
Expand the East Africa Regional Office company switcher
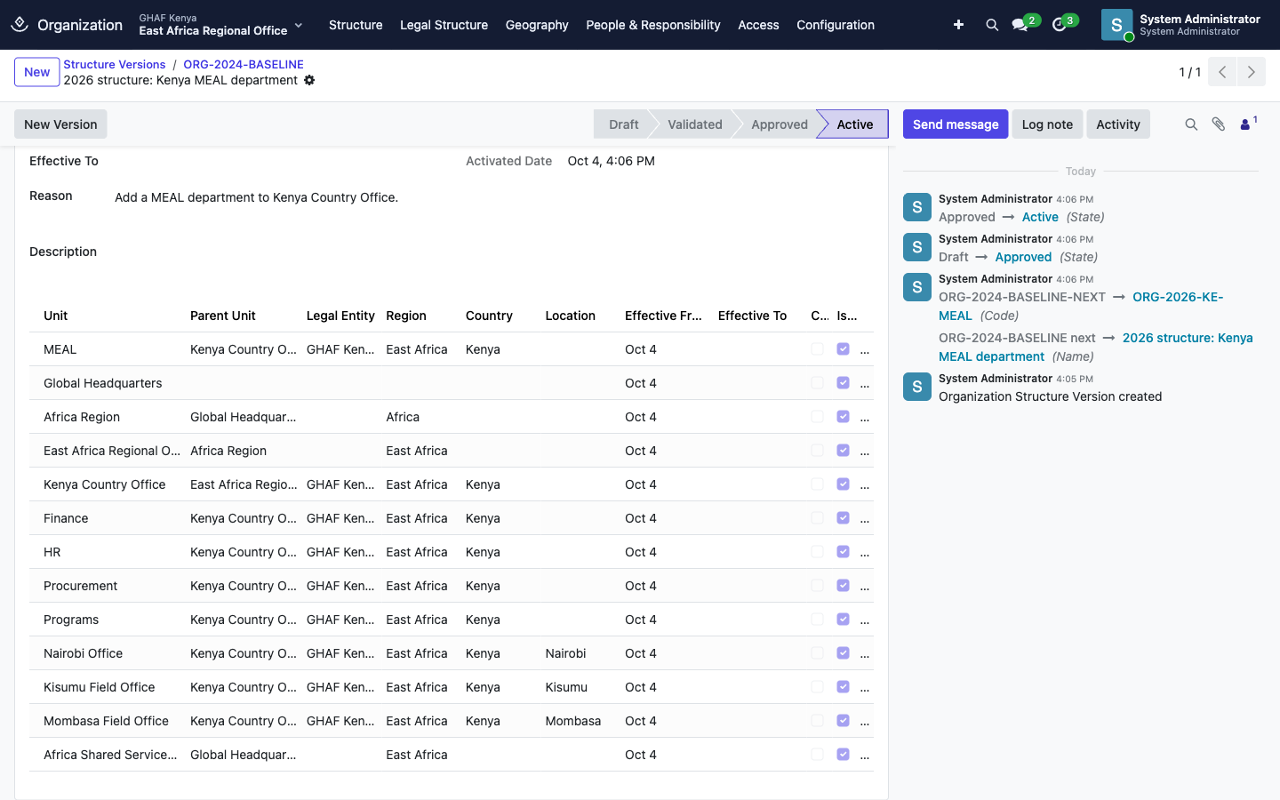[221, 25]
